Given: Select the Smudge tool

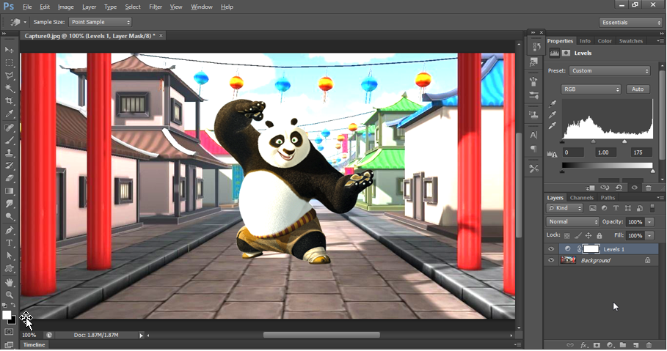Looking at the screenshot, I should pyautogui.click(x=9, y=204).
